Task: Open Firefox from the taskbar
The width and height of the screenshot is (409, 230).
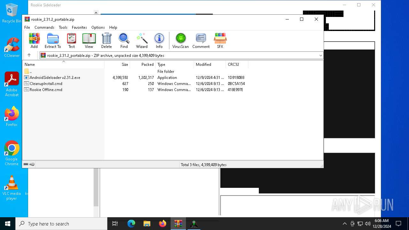Action: [x=163, y=224]
